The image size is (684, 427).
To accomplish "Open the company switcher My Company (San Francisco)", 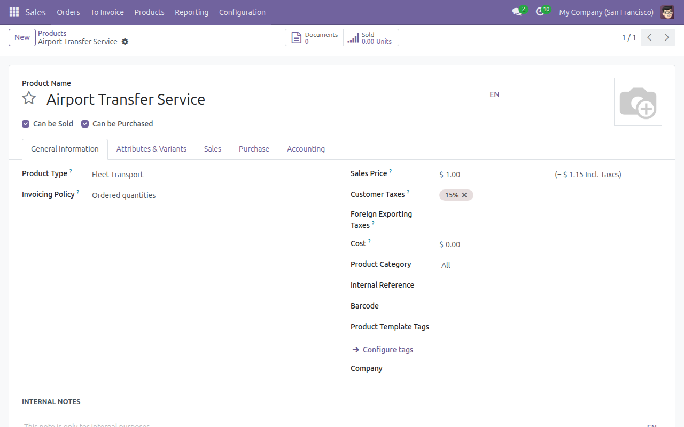I will [x=606, y=12].
